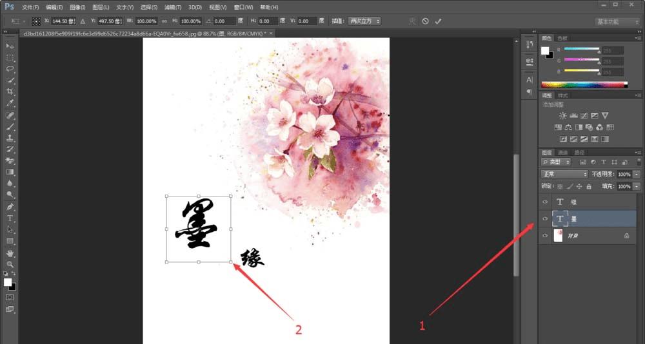Add Levels adjustment

[x=573, y=115]
